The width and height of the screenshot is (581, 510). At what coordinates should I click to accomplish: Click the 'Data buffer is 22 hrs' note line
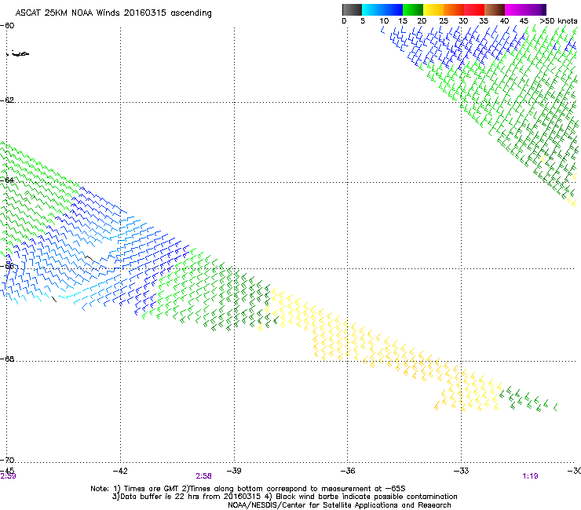(x=284, y=497)
